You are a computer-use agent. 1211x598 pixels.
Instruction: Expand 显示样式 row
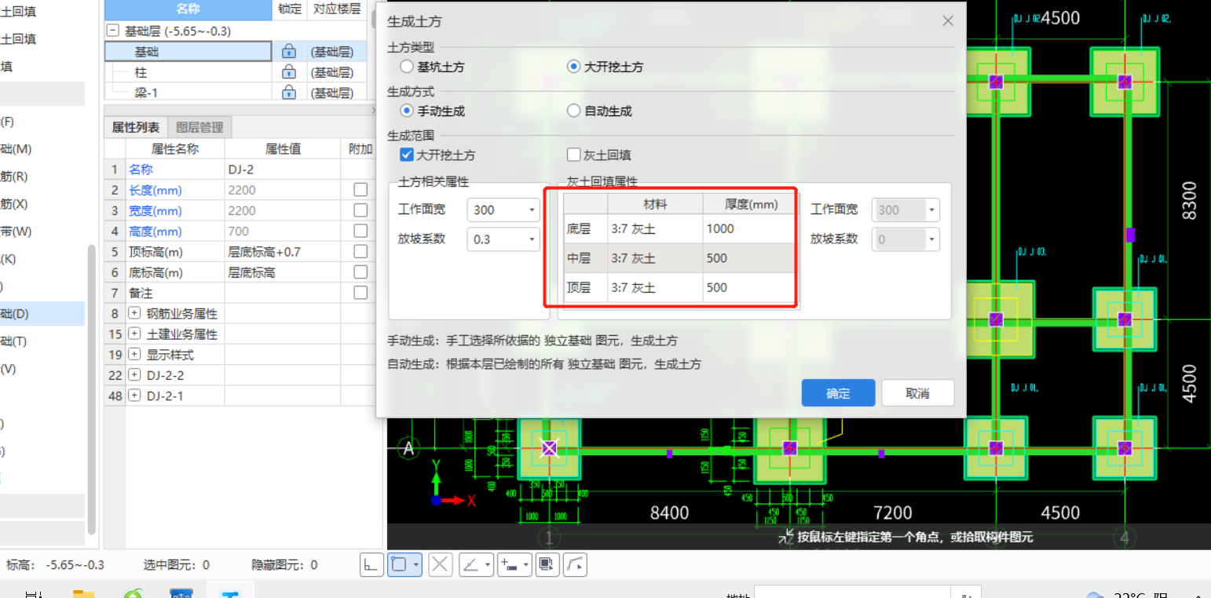click(134, 355)
